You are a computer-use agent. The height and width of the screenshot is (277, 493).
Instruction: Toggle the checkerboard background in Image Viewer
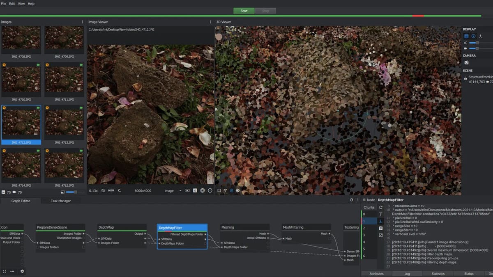tap(103, 190)
